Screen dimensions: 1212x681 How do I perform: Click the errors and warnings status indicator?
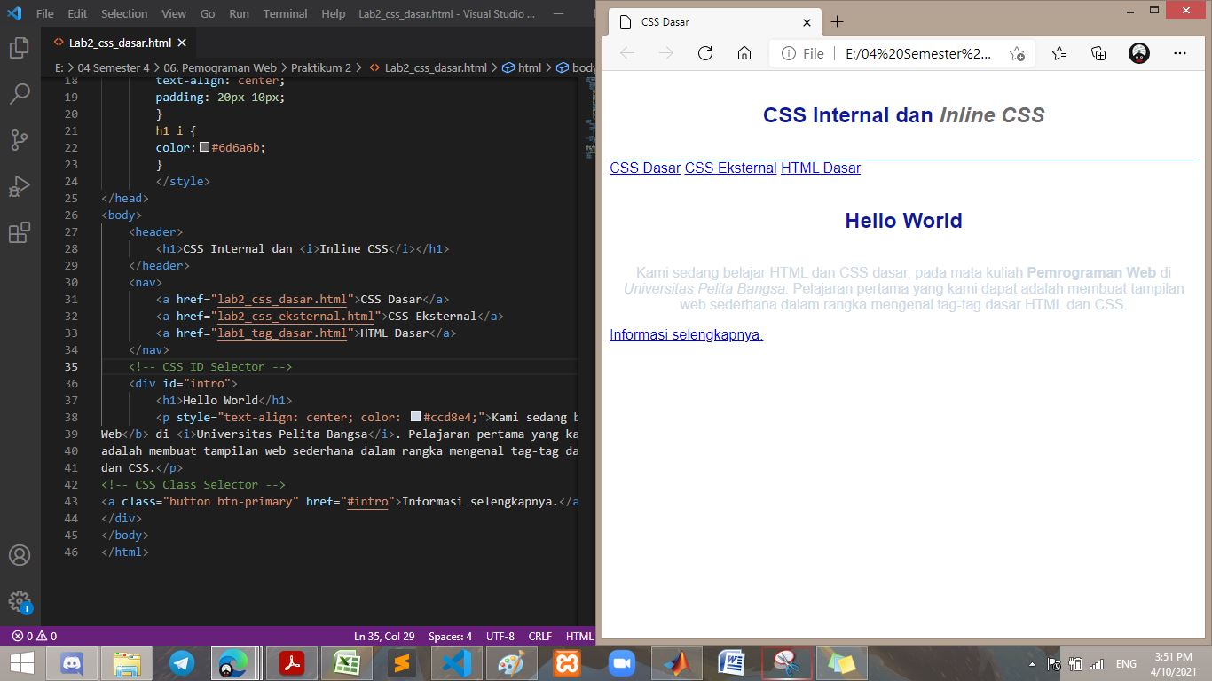35,636
